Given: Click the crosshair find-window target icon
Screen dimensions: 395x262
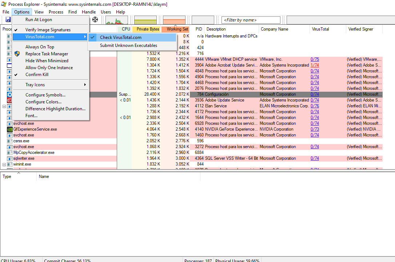Looking at the screenshot, I should click(95, 19).
